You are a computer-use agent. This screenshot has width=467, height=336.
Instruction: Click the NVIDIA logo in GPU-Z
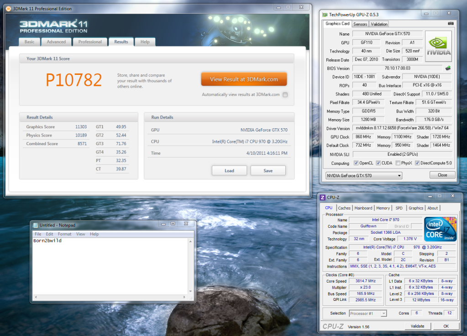[438, 46]
